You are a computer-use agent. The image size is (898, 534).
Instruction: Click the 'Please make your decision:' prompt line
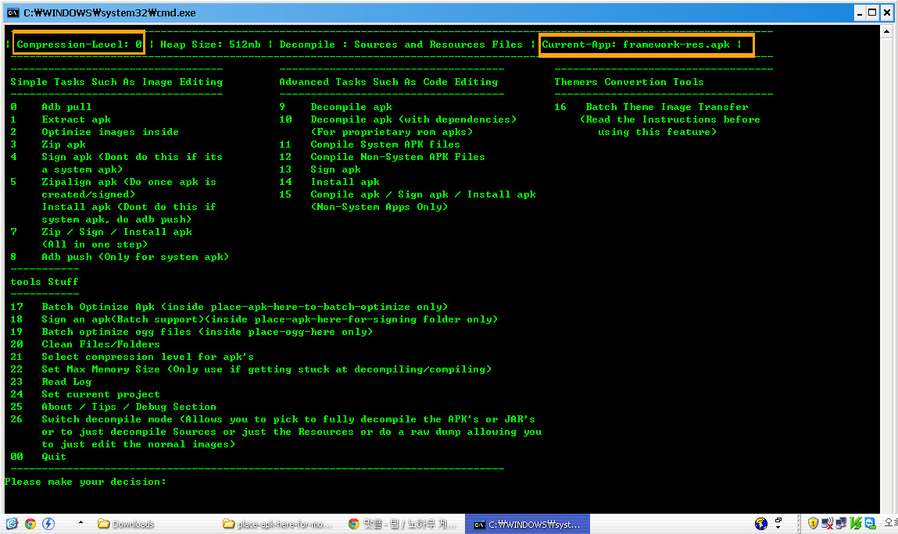[86, 482]
